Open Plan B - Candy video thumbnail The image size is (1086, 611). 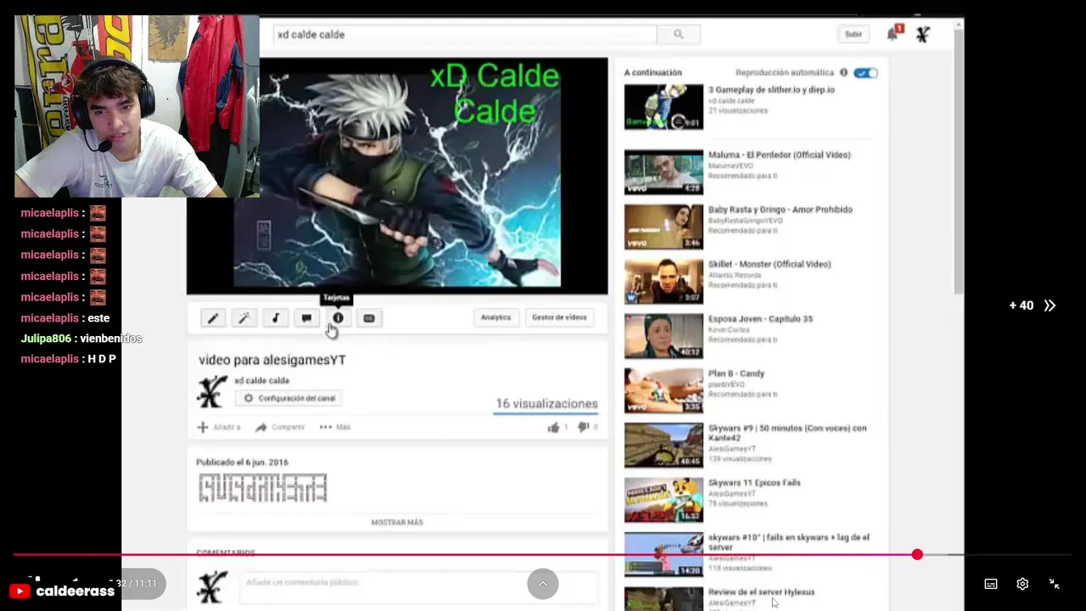(663, 391)
